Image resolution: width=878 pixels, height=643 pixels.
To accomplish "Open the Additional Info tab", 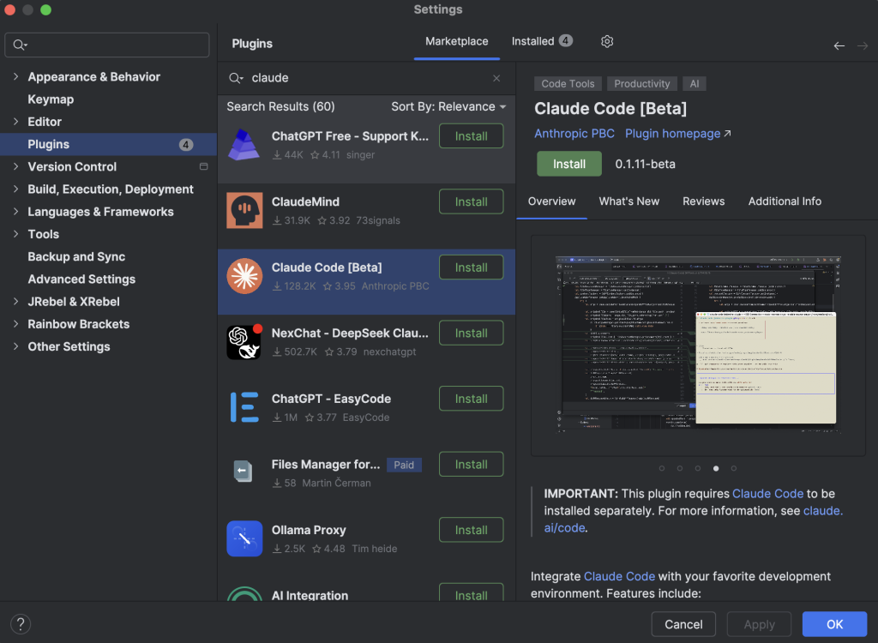I will [x=785, y=201].
